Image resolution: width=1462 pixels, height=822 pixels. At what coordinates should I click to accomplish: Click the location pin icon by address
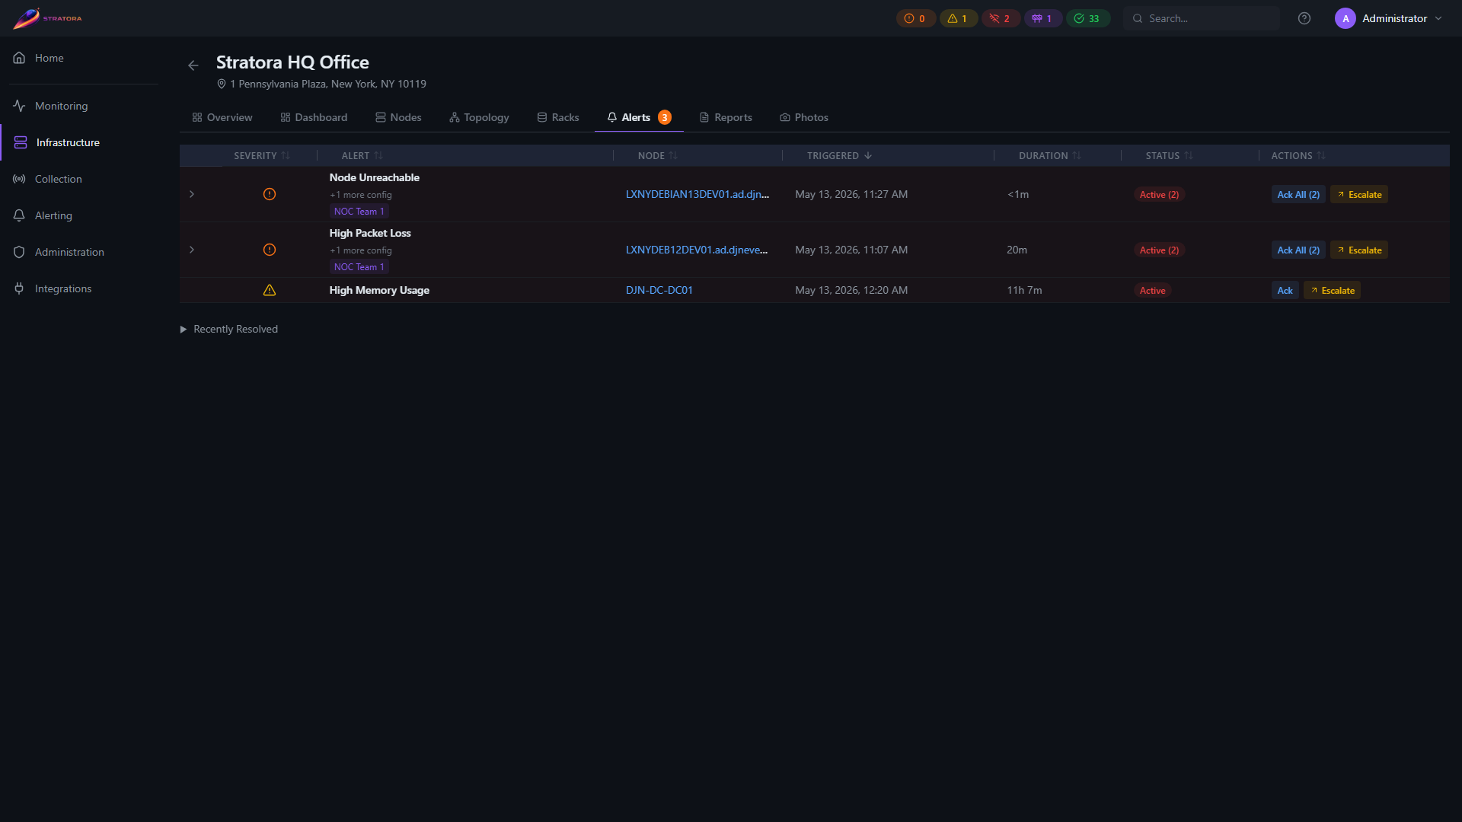pos(222,84)
